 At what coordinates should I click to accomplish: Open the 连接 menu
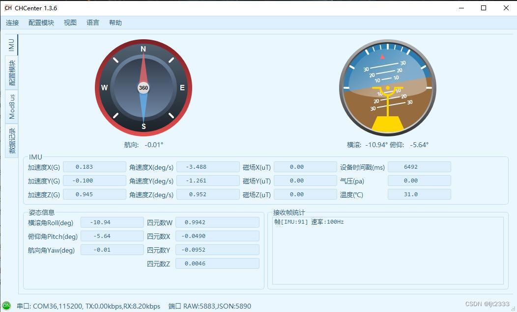12,23
